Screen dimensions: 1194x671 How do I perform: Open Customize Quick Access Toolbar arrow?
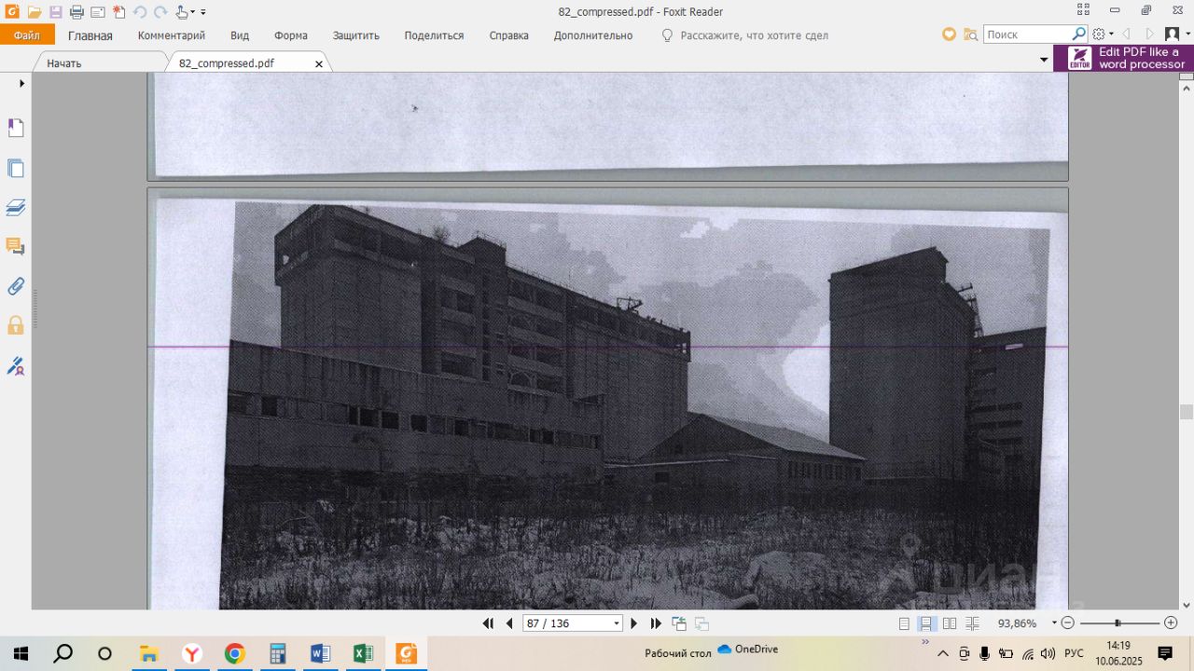pos(203,13)
